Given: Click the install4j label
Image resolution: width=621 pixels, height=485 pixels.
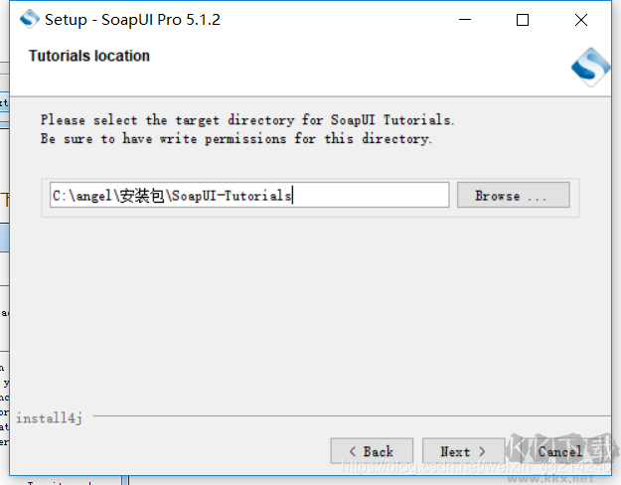Looking at the screenshot, I should pos(49,418).
